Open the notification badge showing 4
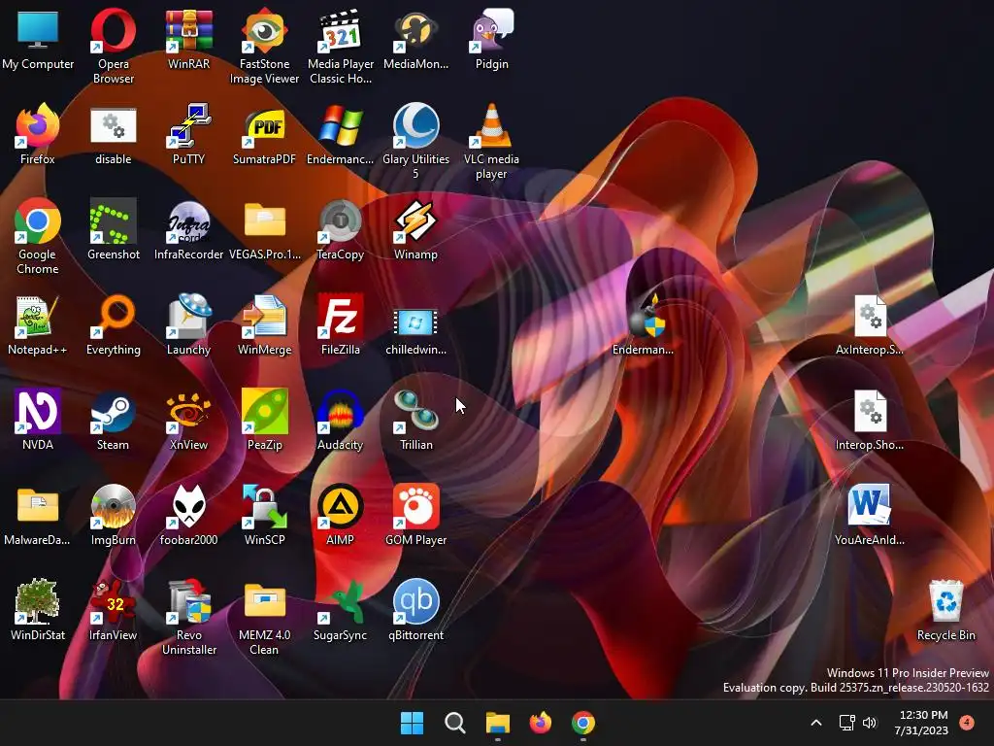 967,722
